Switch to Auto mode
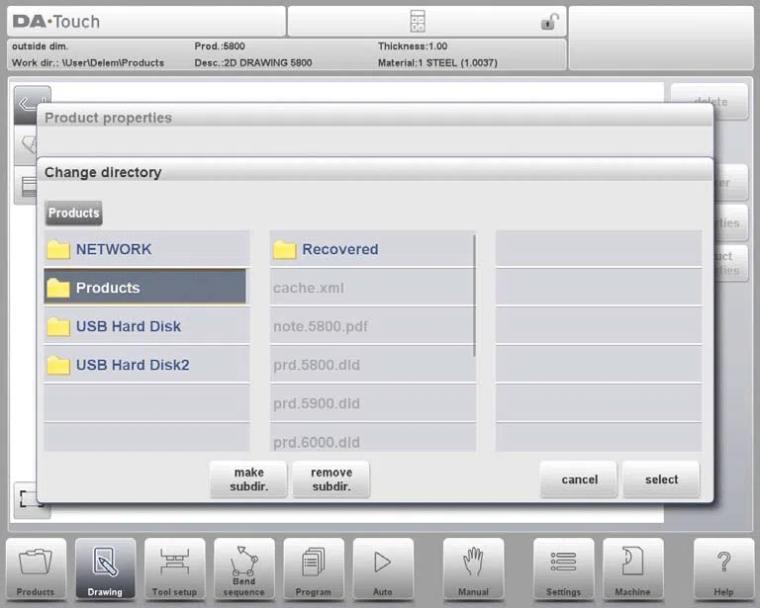Viewport: 760px width, 608px height. click(383, 569)
